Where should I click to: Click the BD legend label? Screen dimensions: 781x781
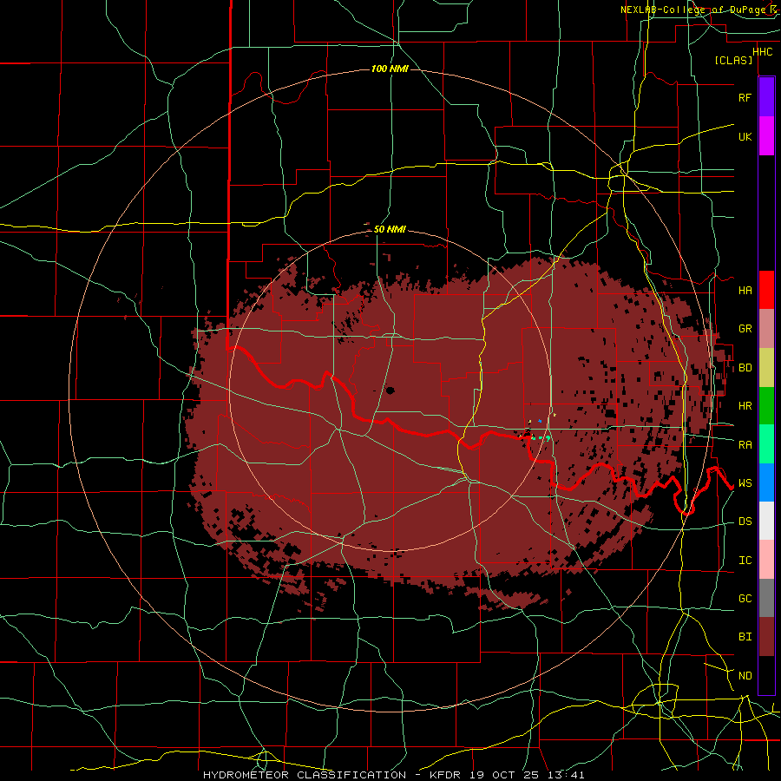[x=745, y=368]
